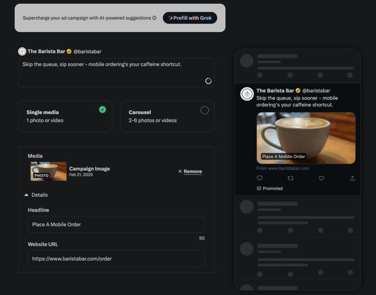Viewport: 376px width, 295px height.
Task: Select the Carousel option radio circle
Action: 205,110
